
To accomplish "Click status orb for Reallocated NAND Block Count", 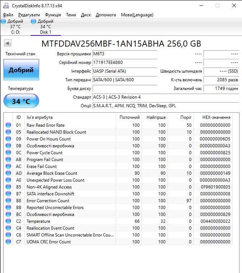I will coord(8,132).
